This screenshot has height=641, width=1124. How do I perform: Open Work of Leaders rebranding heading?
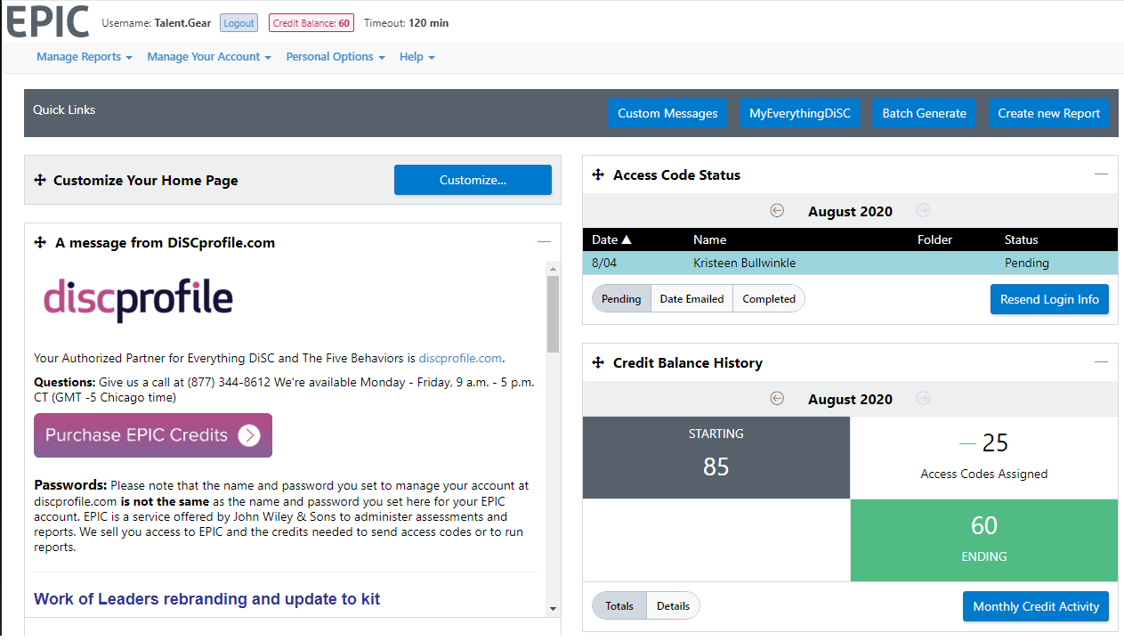pos(206,599)
